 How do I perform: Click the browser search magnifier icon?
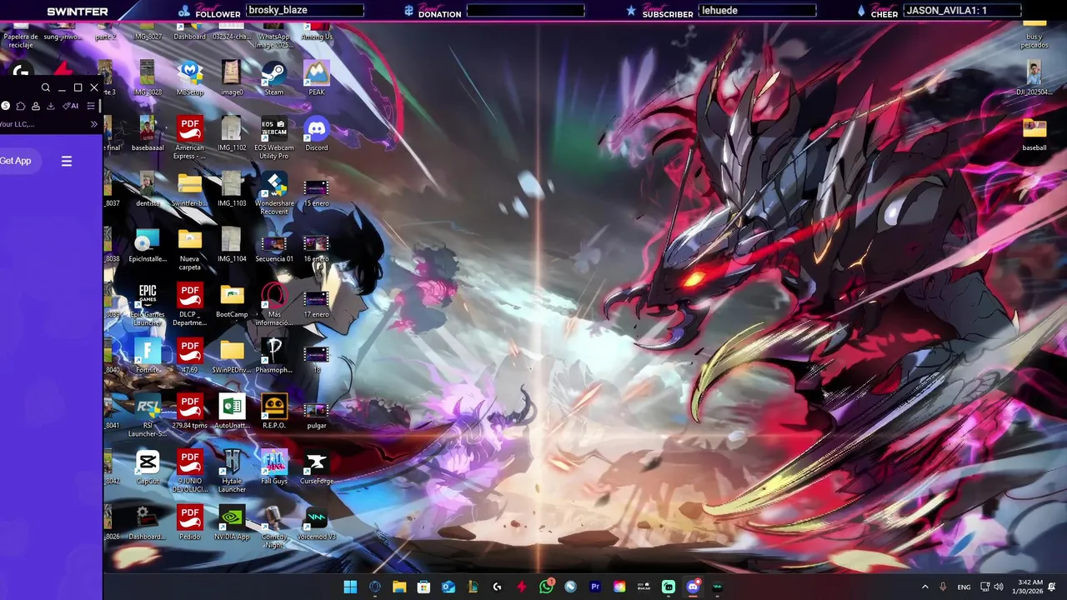46,87
